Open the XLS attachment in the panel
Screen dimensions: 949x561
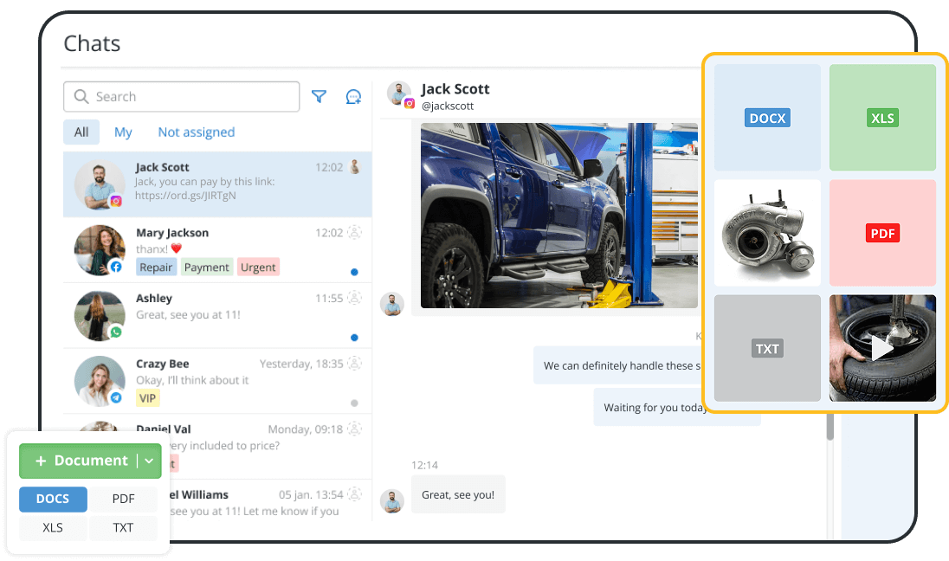click(882, 118)
